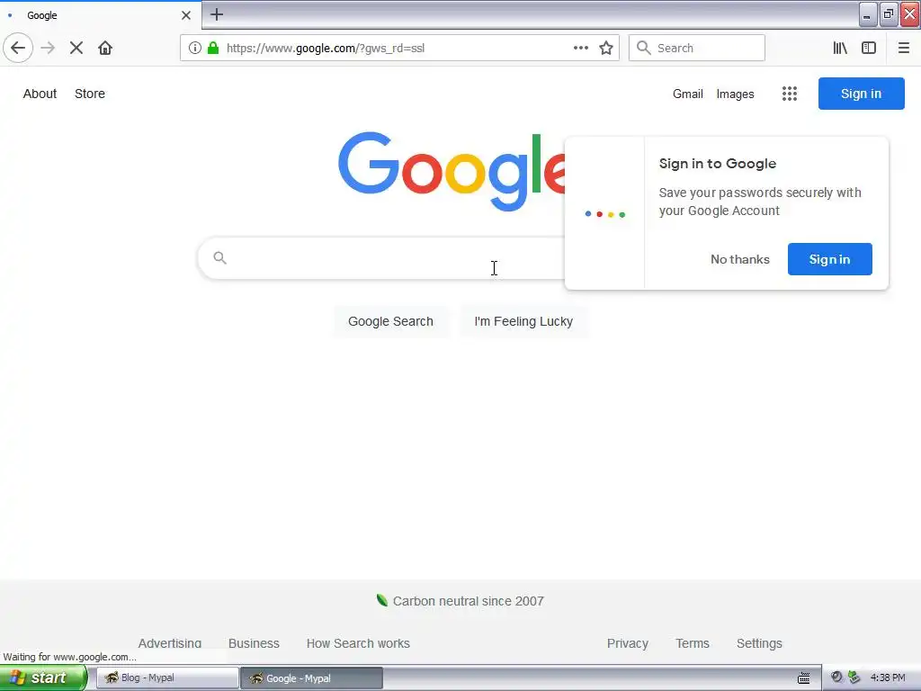Click the forward navigation arrow
The width and height of the screenshot is (921, 691).
(48, 48)
